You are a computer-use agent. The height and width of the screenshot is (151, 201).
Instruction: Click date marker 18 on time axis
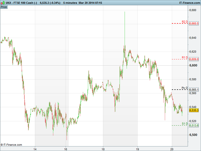tap(103, 148)
